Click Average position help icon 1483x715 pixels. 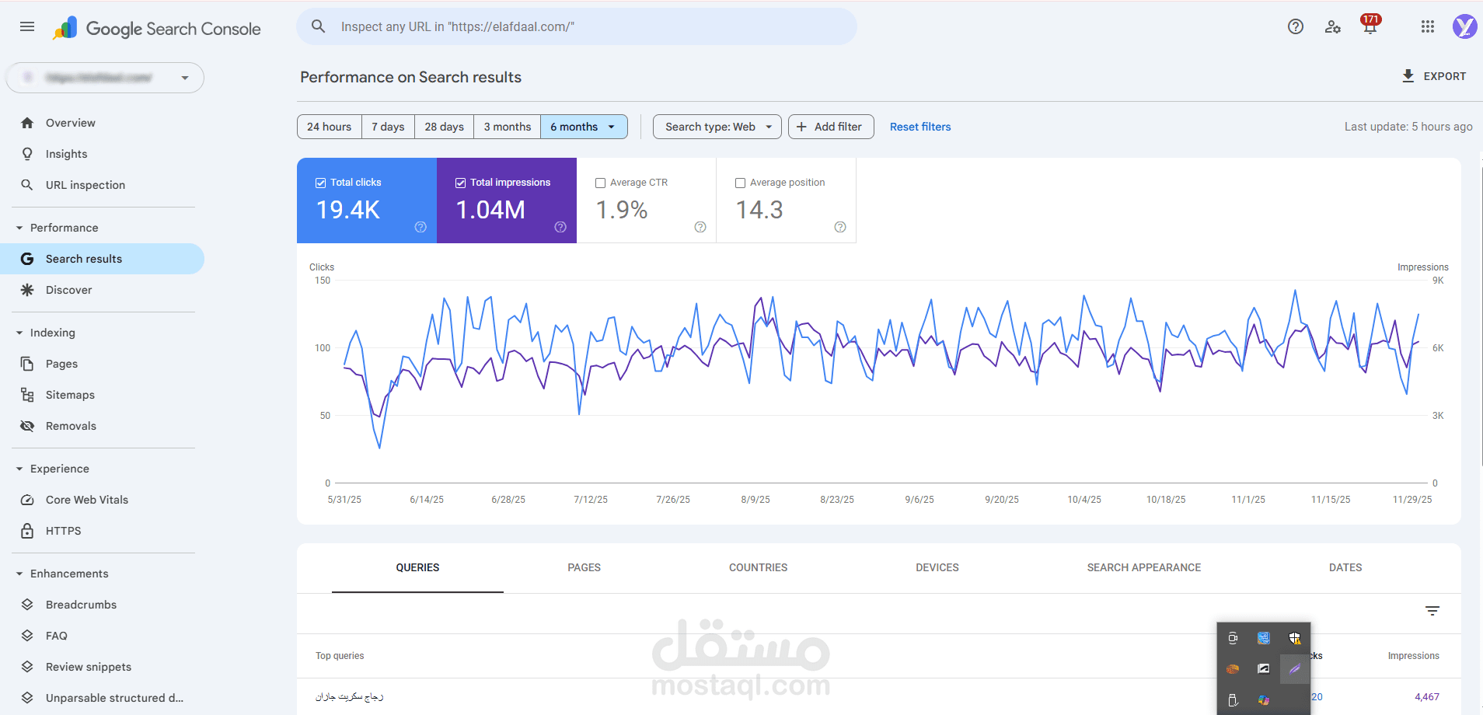840,227
